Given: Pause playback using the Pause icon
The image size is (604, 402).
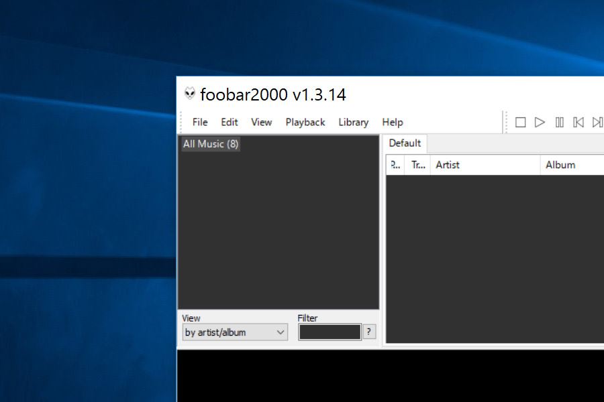Looking at the screenshot, I should (559, 122).
